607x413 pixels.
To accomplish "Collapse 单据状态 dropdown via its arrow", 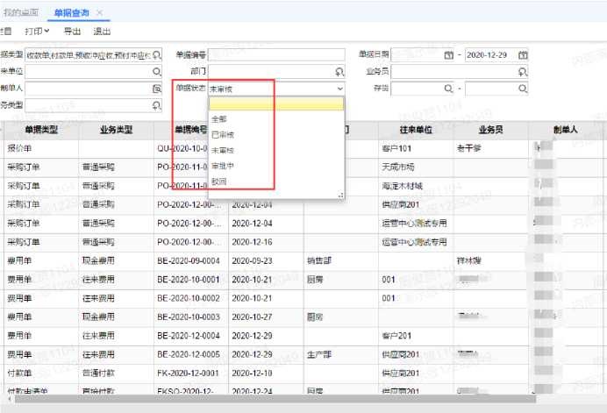I will 339,89.
